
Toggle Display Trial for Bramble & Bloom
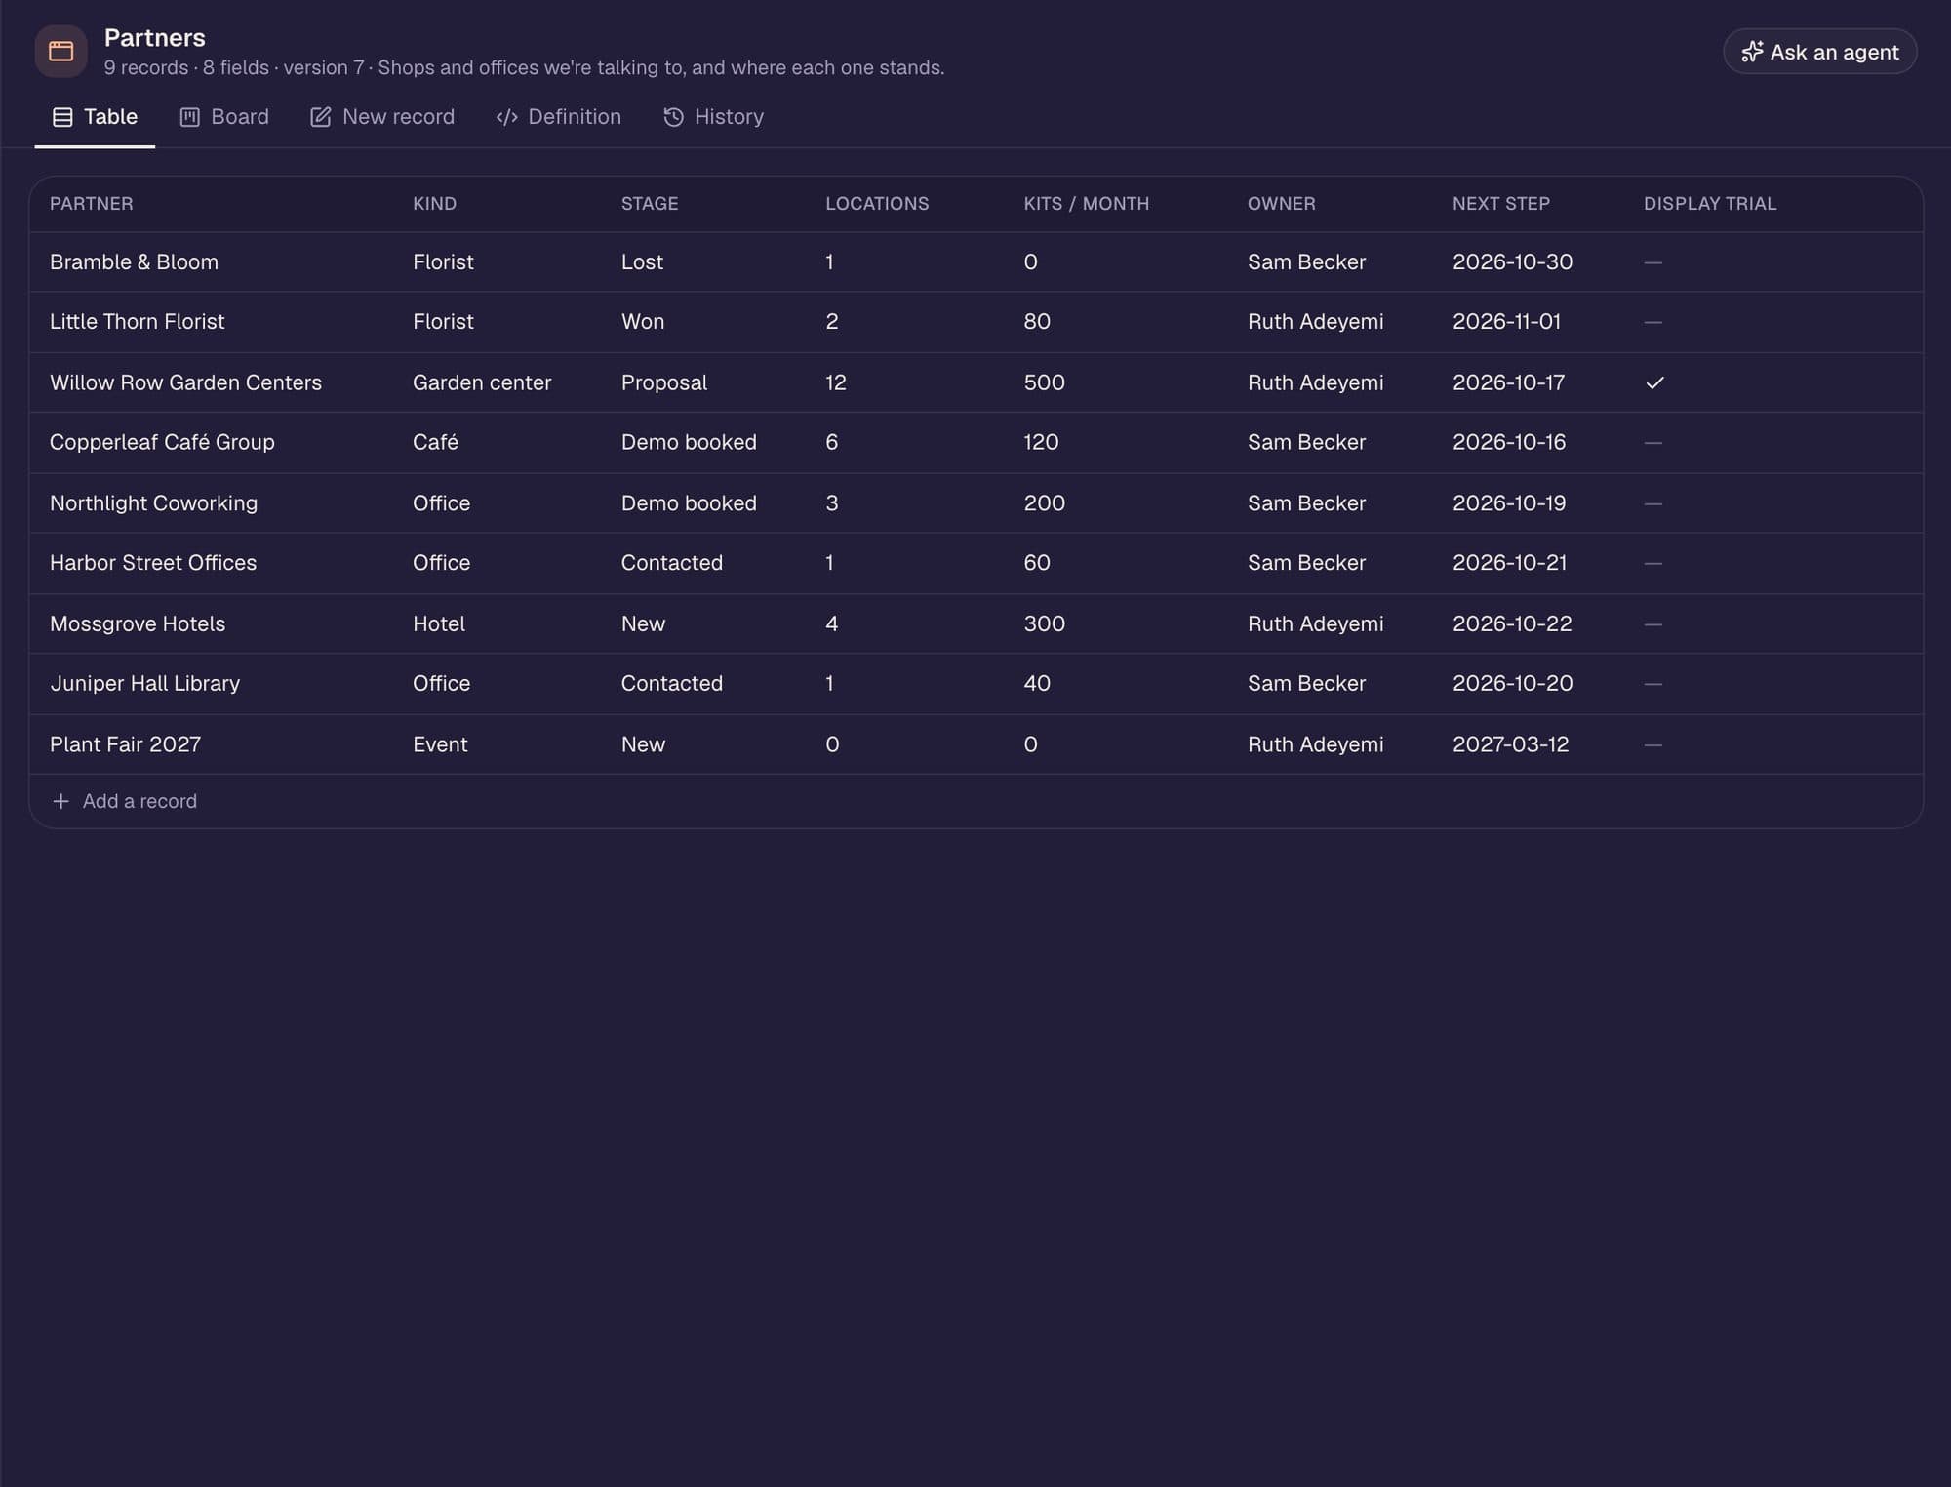coord(1652,262)
